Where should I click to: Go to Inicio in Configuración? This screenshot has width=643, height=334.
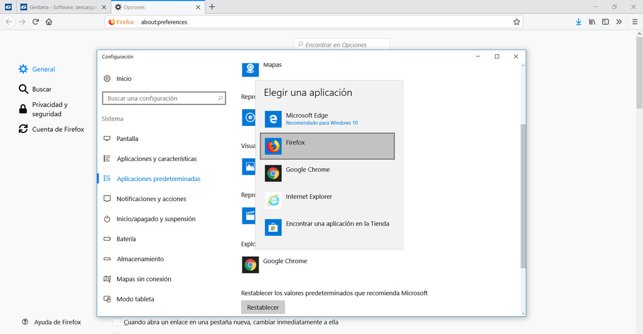117,78
